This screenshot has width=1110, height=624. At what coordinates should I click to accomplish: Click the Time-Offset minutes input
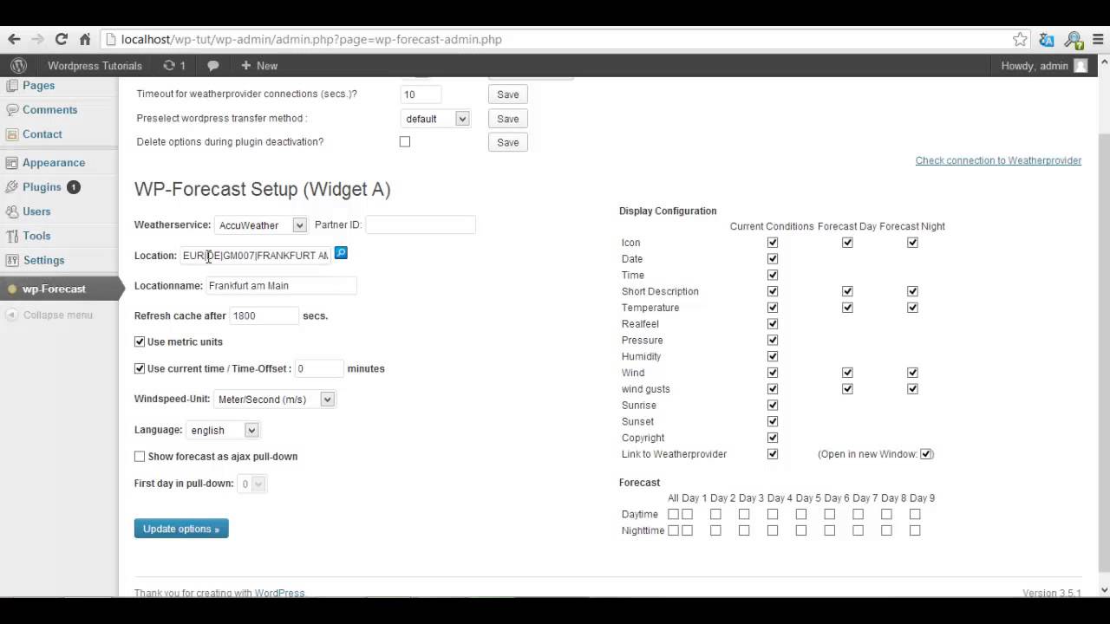[x=319, y=368]
